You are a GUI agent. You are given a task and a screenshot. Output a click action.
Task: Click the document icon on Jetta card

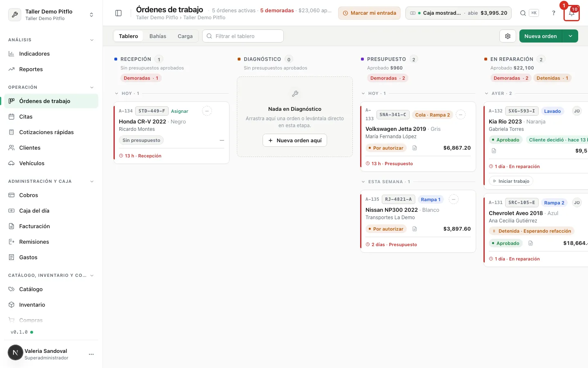(414, 148)
